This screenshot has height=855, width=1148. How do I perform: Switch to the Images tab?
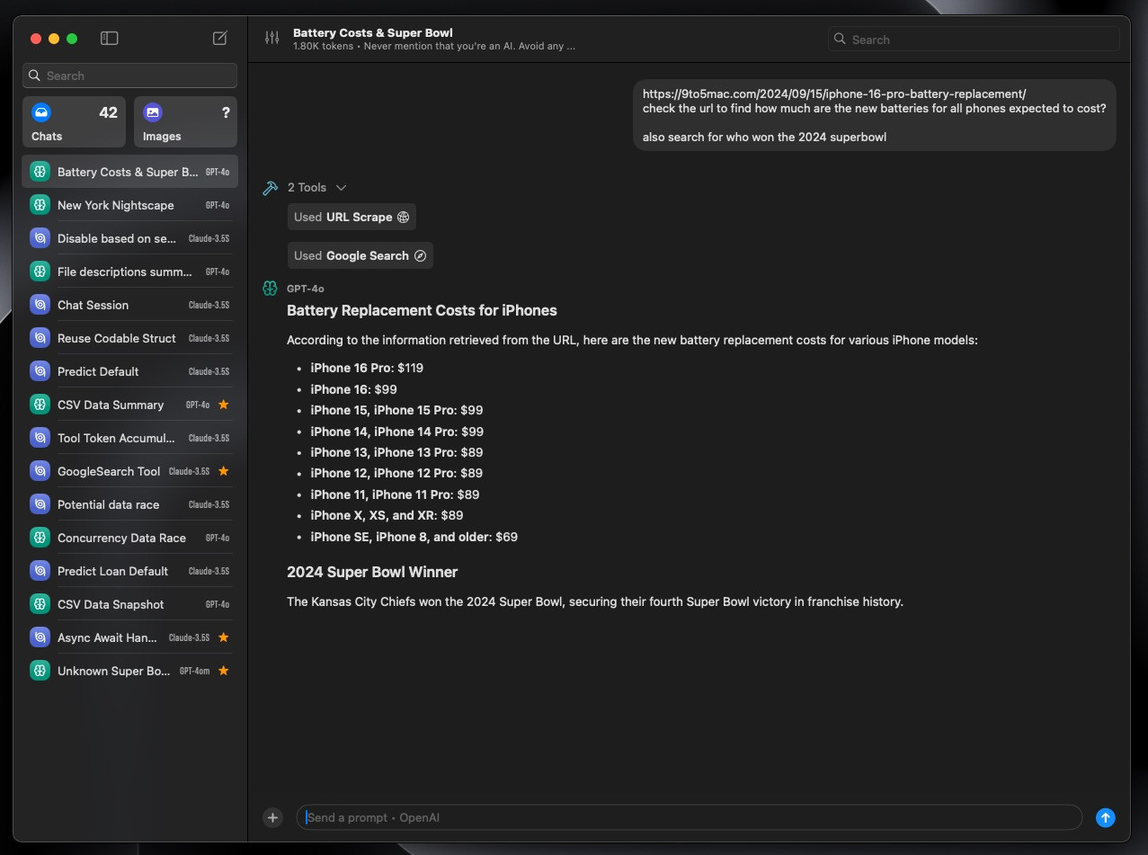[x=185, y=122]
